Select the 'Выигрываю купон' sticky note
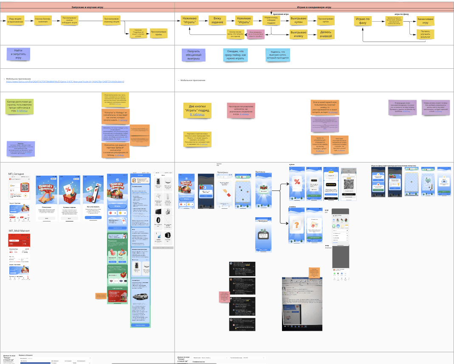This screenshot has height=364, width=454. 299,20
